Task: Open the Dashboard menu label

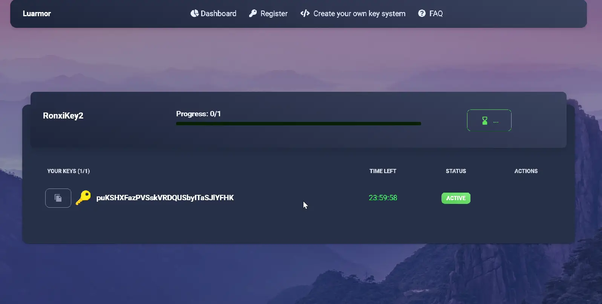Action: click(x=218, y=14)
